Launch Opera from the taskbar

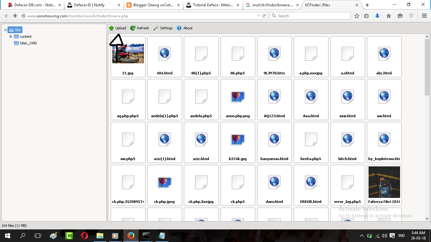pyautogui.click(x=84, y=235)
